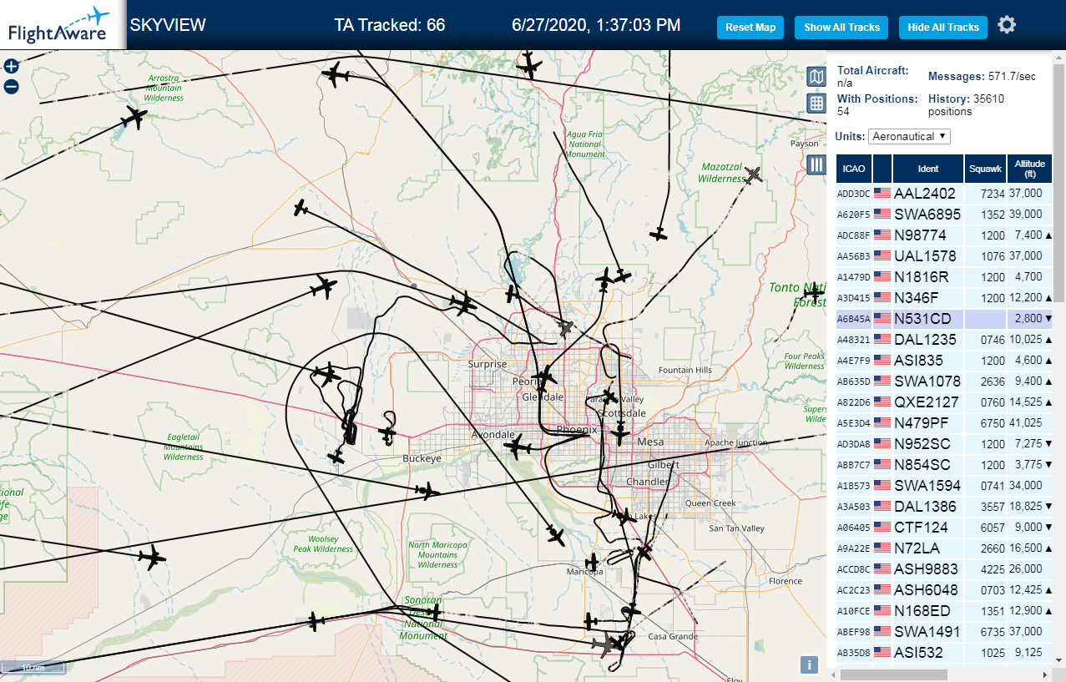Viewport: 1066px width, 682px height.
Task: Sort table by Altitude column header
Action: pyautogui.click(x=1030, y=169)
